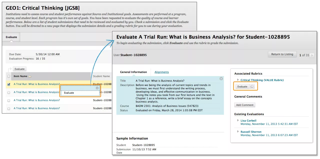Expand Russell Sherron's evaluation entry
Image resolution: width=320 pixels, height=159 pixels.
(237, 131)
